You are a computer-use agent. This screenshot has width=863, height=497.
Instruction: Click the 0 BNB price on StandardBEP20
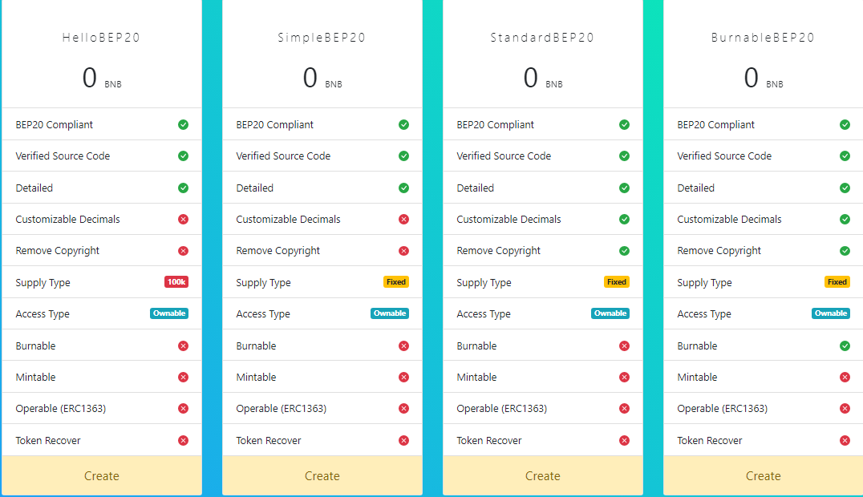pyautogui.click(x=543, y=78)
